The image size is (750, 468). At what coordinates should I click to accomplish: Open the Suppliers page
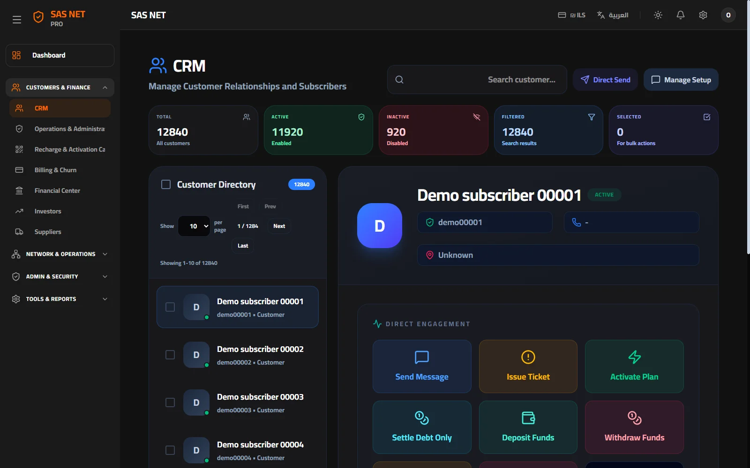60,232
